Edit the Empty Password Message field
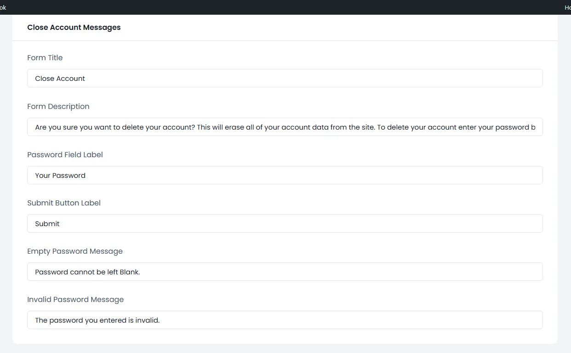This screenshot has height=353, width=571. (x=285, y=272)
